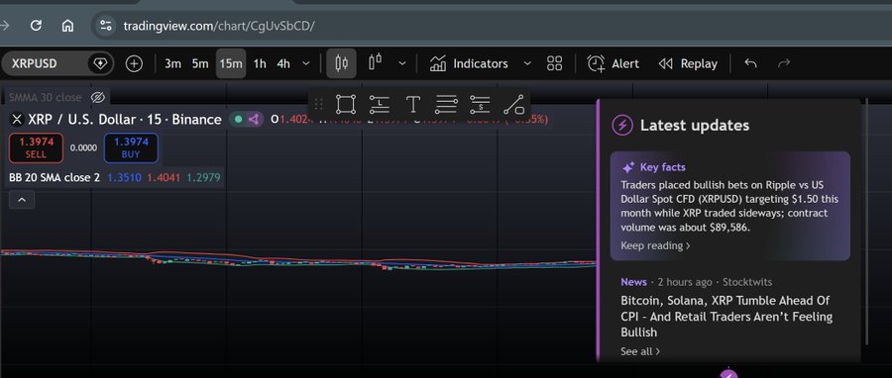Click the See all news link
Image resolution: width=892 pixels, height=378 pixels.
[640, 351]
